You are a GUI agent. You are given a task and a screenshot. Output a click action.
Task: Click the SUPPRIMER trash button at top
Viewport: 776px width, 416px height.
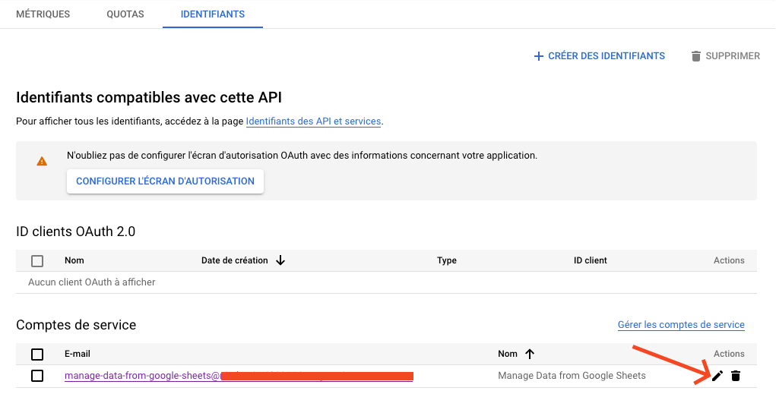click(725, 56)
